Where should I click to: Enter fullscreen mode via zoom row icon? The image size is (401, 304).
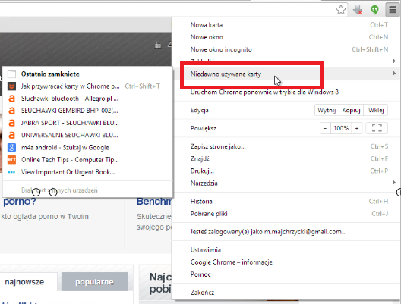[377, 128]
